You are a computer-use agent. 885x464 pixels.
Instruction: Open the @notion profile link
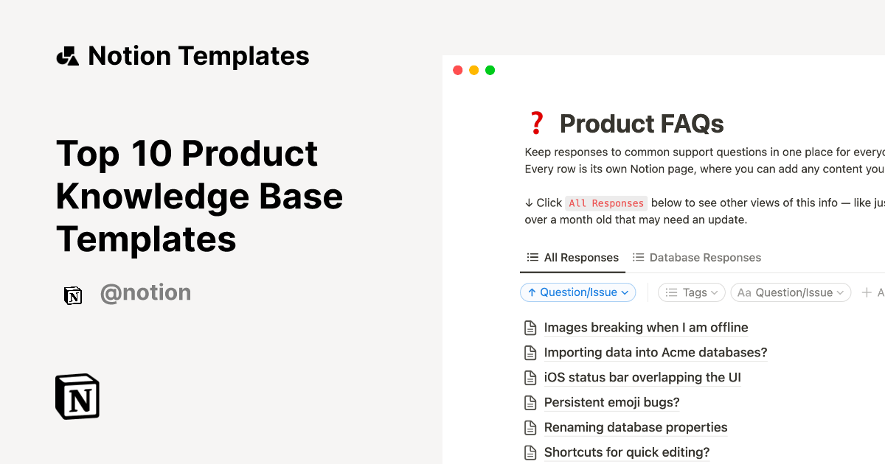(145, 292)
